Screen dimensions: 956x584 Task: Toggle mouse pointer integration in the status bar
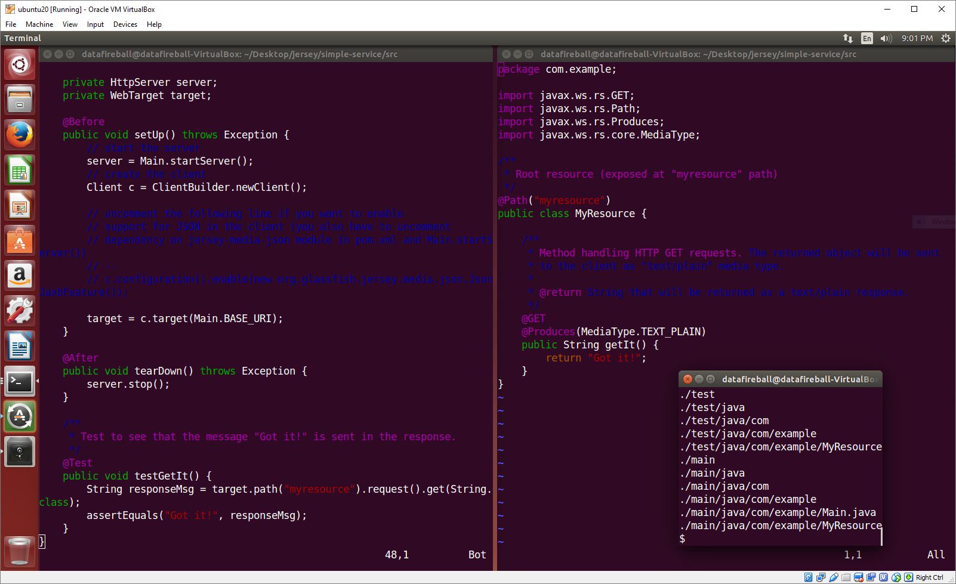(896, 577)
